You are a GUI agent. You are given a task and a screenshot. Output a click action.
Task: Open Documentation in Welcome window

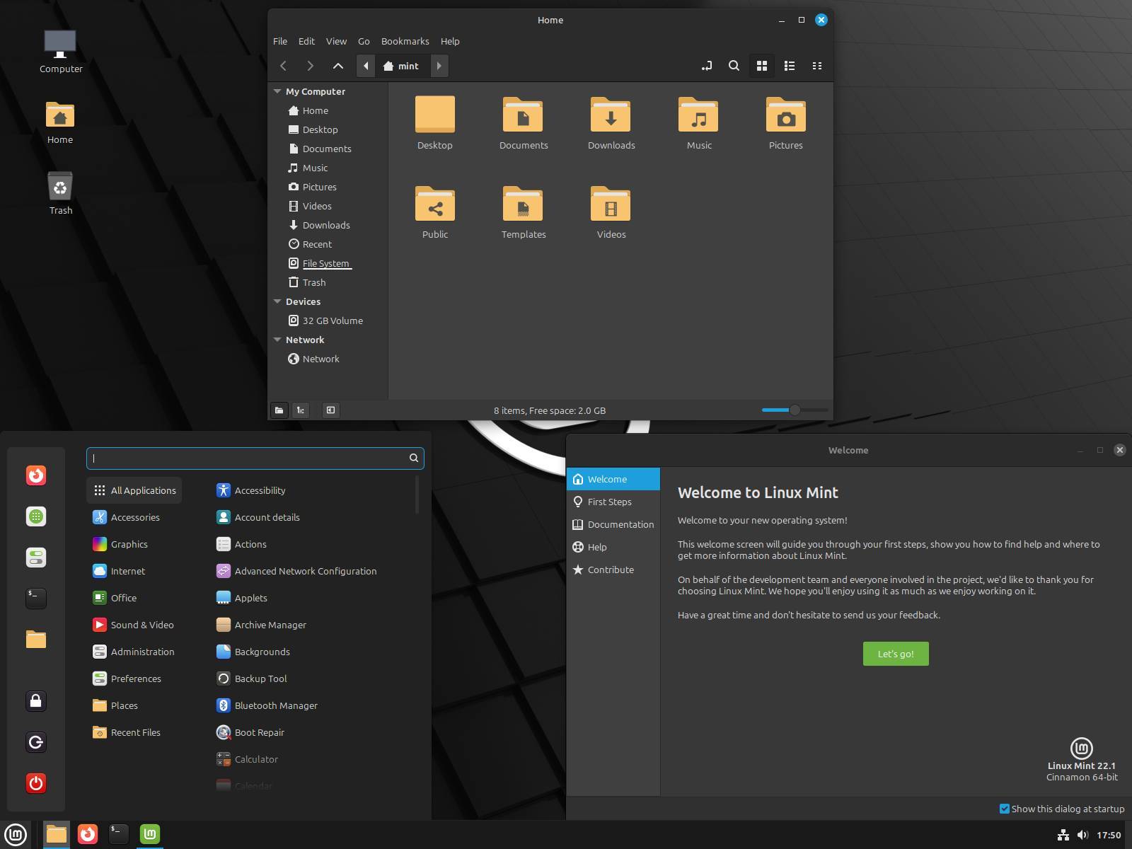(613, 524)
